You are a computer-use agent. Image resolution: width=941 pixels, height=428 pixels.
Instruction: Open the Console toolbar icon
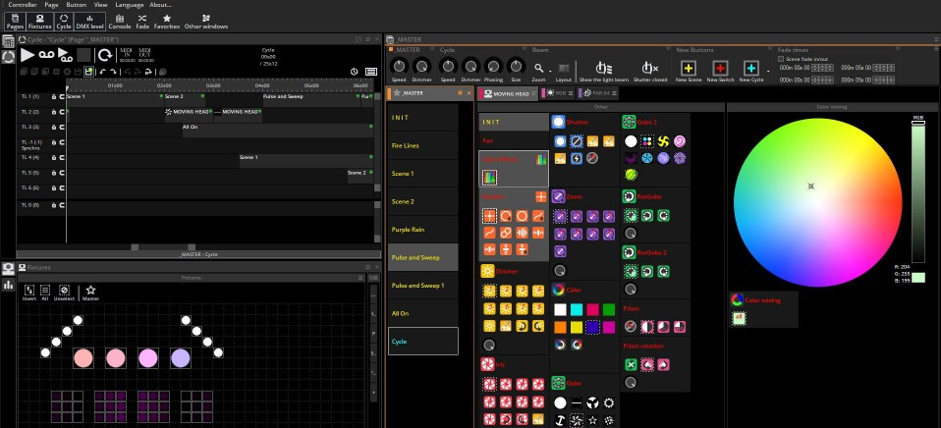(119, 19)
